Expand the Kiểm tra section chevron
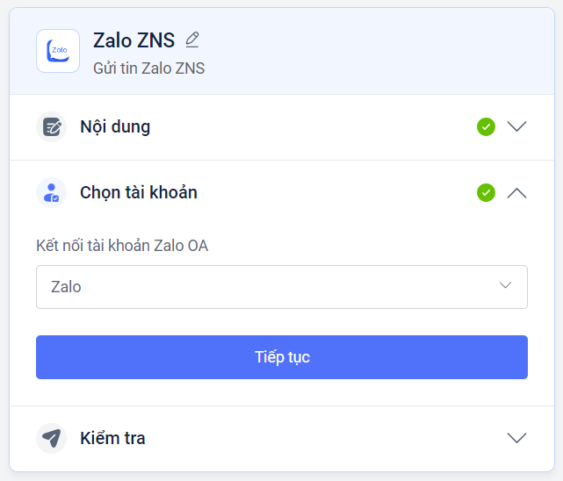 (x=517, y=438)
